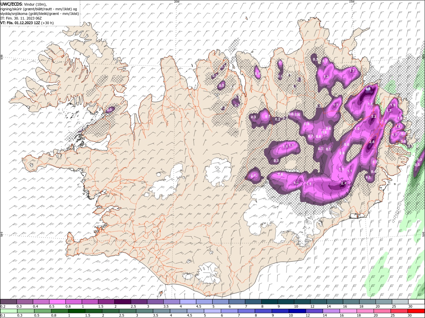Click the red 30 swatch in lower scale
Viewport: 425px width, 318px height.
(x=416, y=311)
